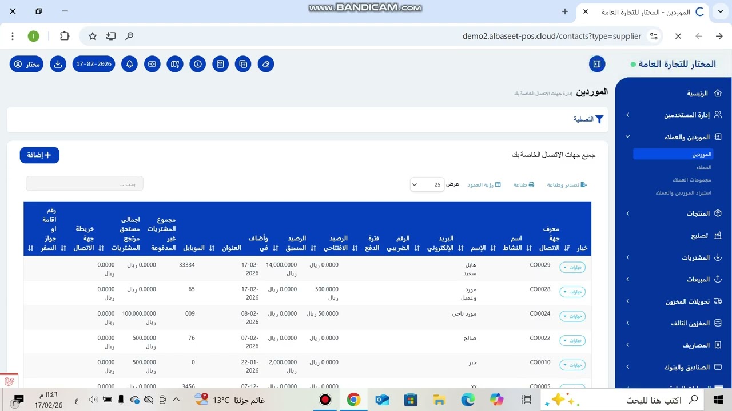Select مجموعات العملاء submenu item
This screenshot has height=411, width=732.
692,180
